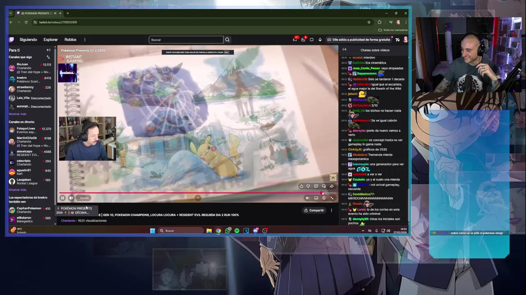Exit fullscreen with the shrink arrows icon
Image resolution: width=526 pixels, height=295 pixels.
tap(332, 198)
